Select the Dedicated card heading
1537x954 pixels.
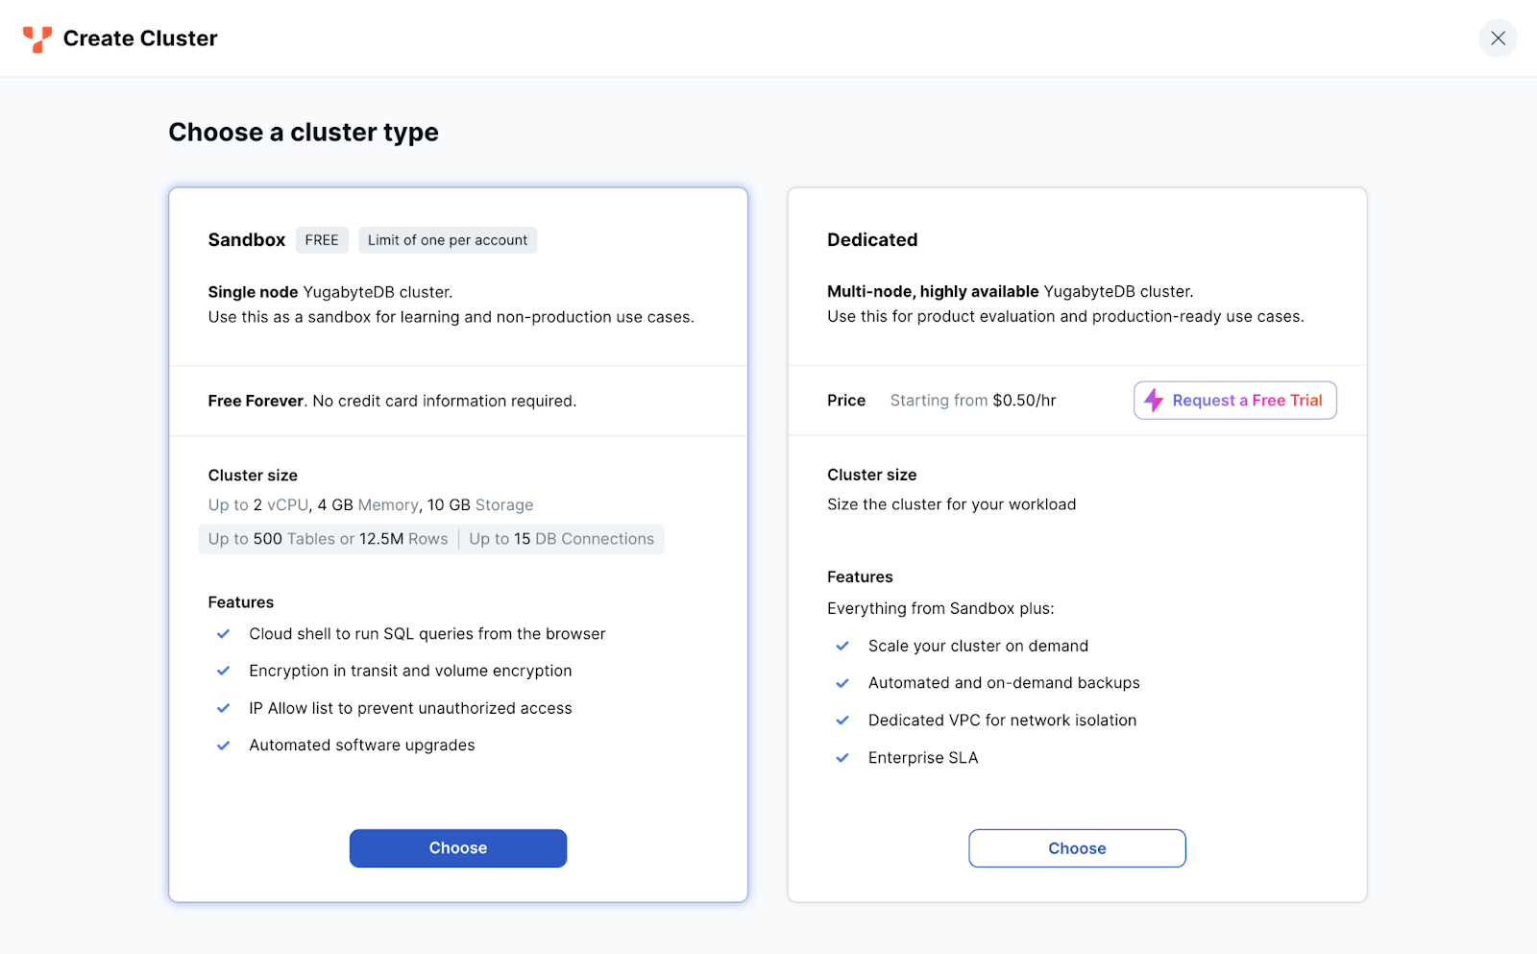[872, 240]
